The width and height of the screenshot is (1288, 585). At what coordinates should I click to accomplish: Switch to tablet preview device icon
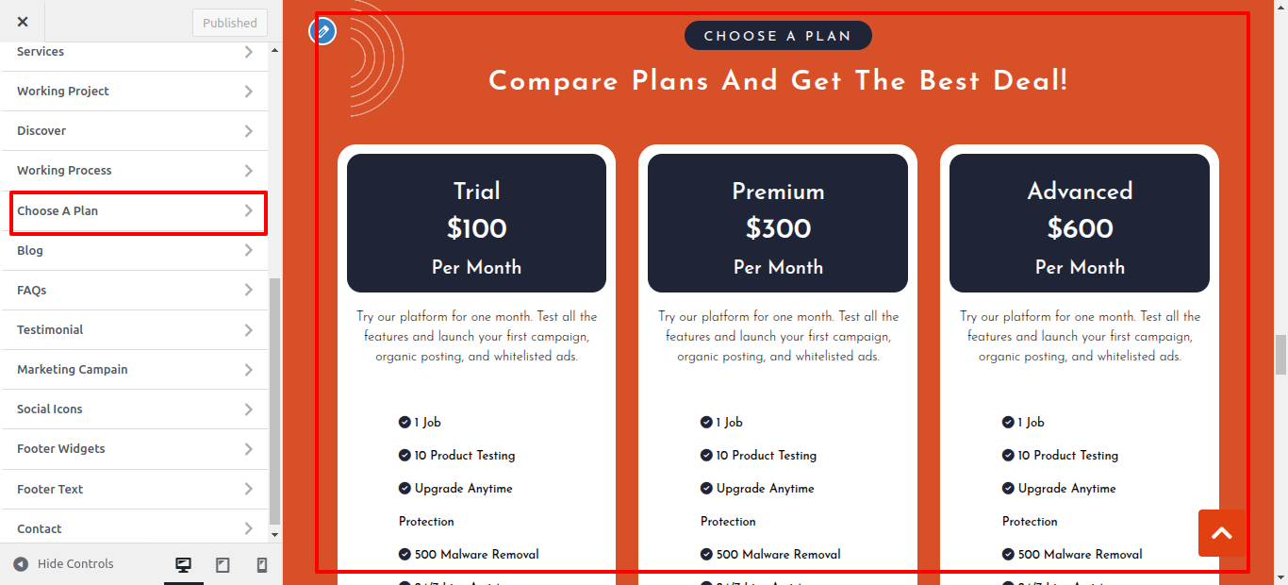[x=223, y=564]
